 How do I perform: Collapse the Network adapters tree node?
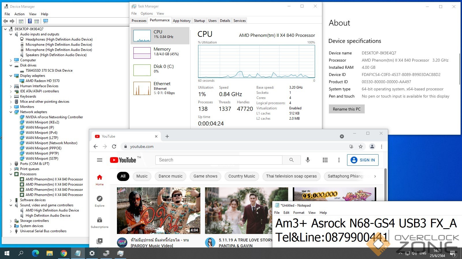click(11, 112)
